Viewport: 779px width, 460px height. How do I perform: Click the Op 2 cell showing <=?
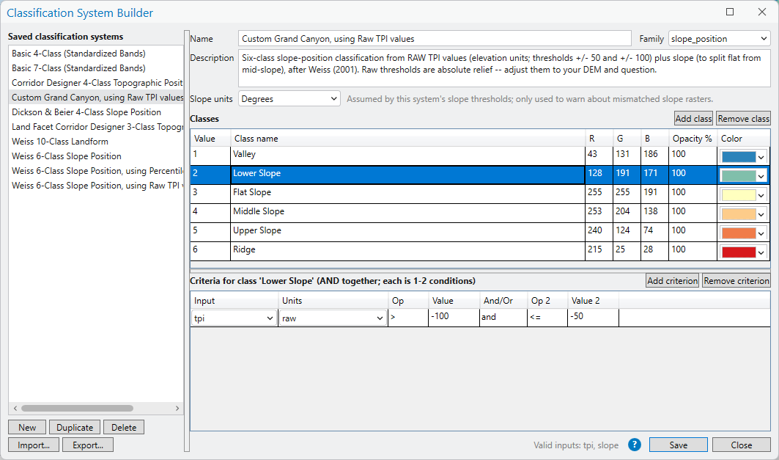[547, 317]
